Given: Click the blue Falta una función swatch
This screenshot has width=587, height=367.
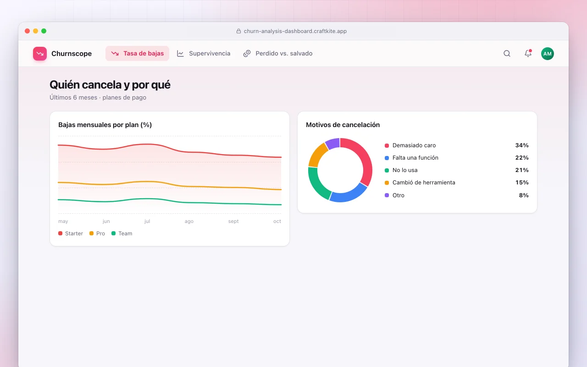Looking at the screenshot, I should (x=387, y=158).
